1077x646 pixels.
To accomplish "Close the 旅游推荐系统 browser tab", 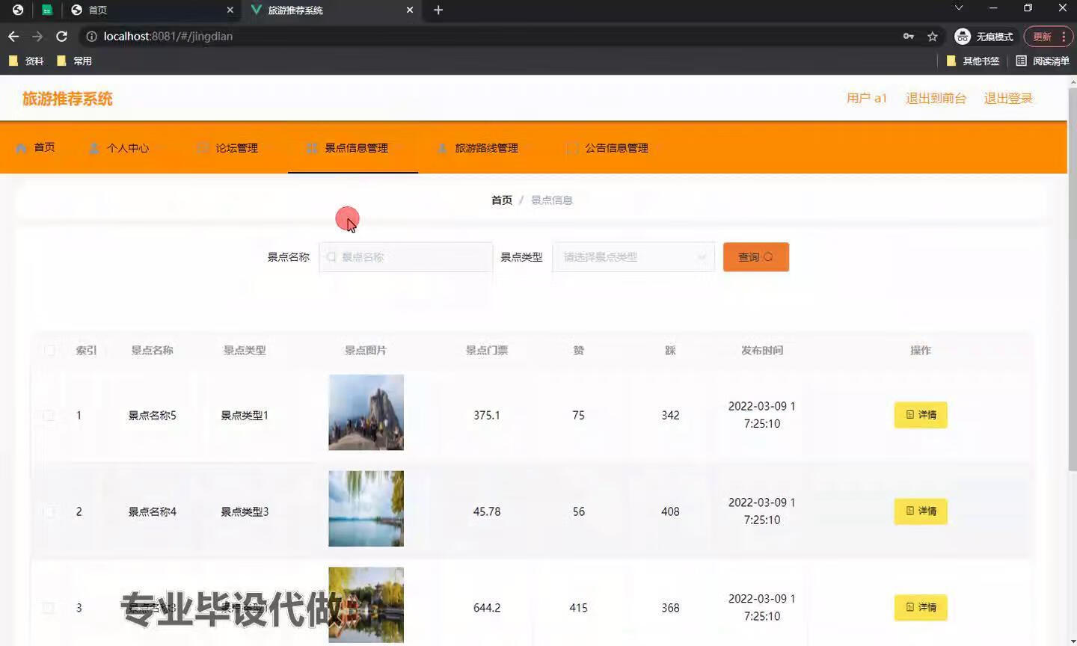I will tap(410, 10).
